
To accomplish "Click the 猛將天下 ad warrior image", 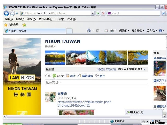I will [x=160, y=93].
